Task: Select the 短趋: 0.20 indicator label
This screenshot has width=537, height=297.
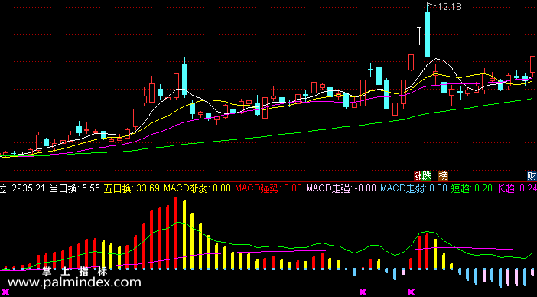Action: (x=471, y=188)
